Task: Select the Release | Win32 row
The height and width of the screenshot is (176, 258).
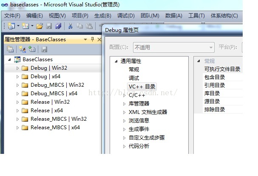Action: pyautogui.click(x=53, y=102)
